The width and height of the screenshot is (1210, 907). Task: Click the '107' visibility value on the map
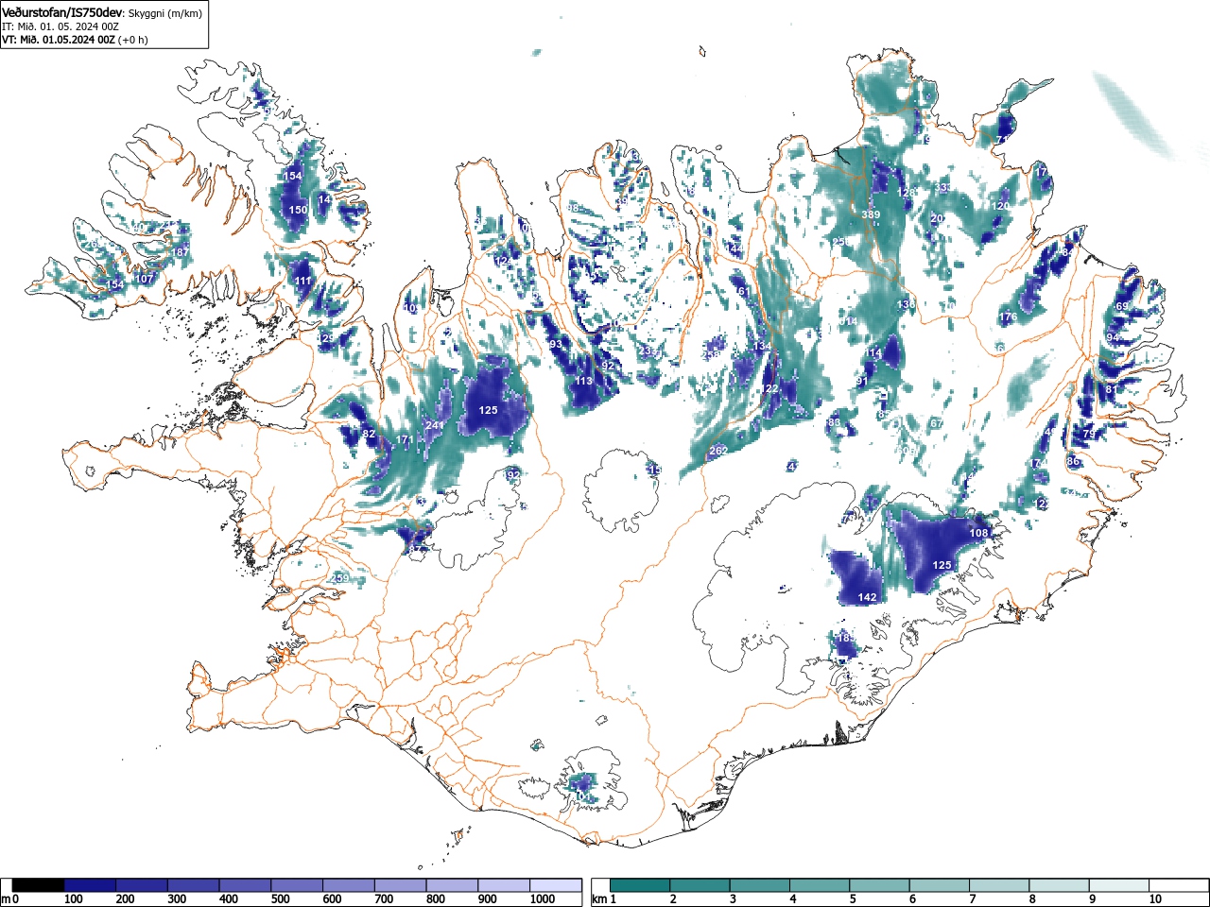[x=144, y=279]
